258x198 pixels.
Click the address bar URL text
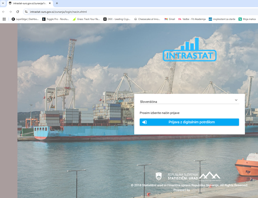coord(58,12)
